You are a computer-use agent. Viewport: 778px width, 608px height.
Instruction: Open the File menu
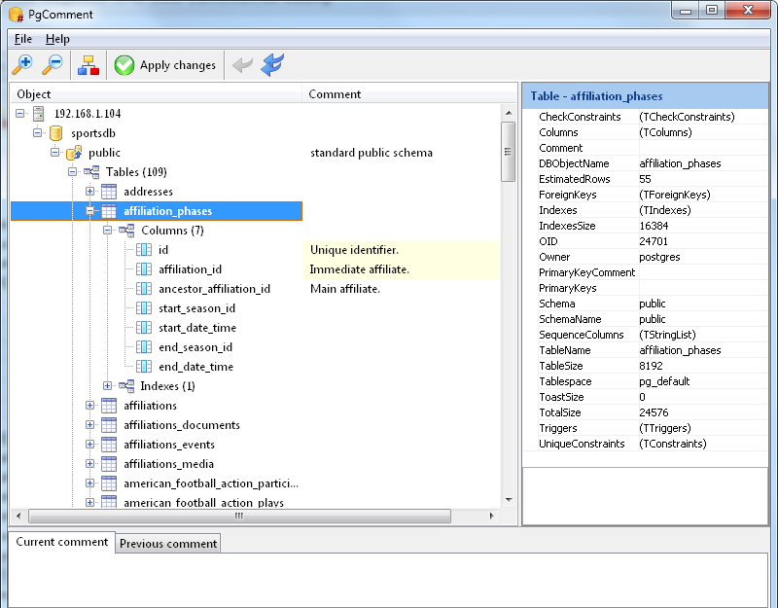click(x=23, y=39)
